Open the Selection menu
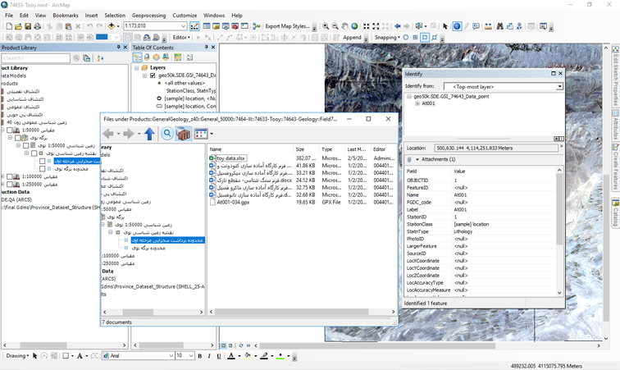Screen dimensions: 620x370 click(x=115, y=16)
